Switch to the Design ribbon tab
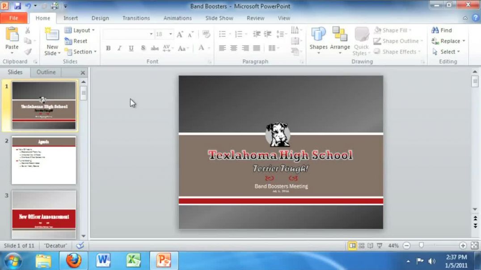481x270 pixels. [x=100, y=18]
